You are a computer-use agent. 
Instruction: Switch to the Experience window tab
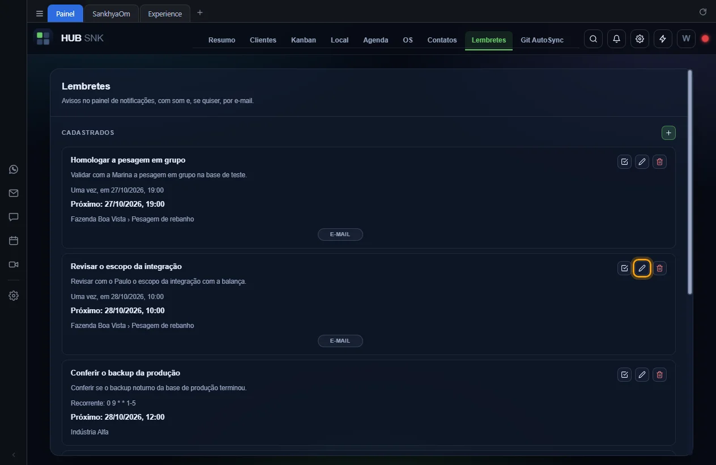165,14
